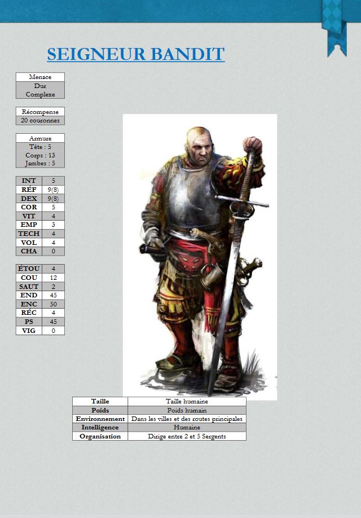This screenshot has height=518, width=361.
Task: Click the value 12 in COU row
Action: click(x=53, y=278)
